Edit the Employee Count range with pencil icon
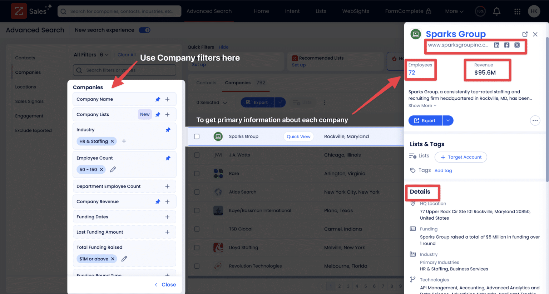This screenshot has height=294, width=549. (113, 169)
